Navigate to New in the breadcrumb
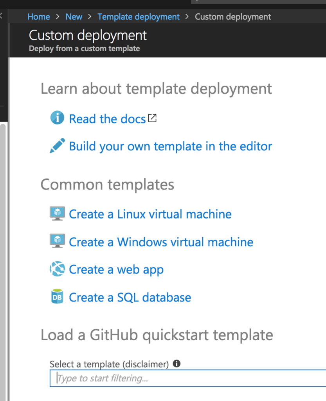Image resolution: width=326 pixels, height=401 pixels. coord(74,17)
